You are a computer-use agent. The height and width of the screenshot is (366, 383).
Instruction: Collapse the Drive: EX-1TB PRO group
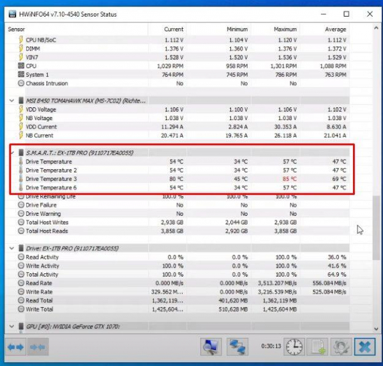point(11,248)
